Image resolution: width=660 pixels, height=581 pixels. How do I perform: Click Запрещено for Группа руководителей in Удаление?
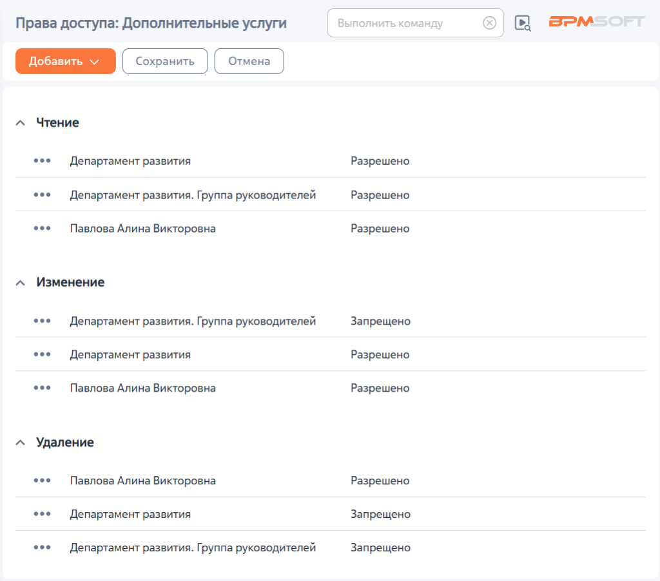click(380, 548)
